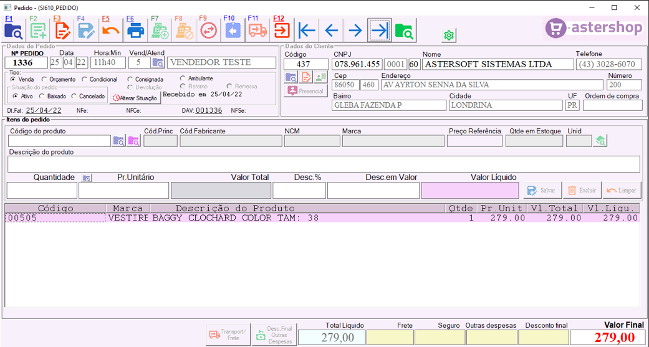Click the F12 exit icon
Screen dimensions: 649x347
[x=281, y=30]
